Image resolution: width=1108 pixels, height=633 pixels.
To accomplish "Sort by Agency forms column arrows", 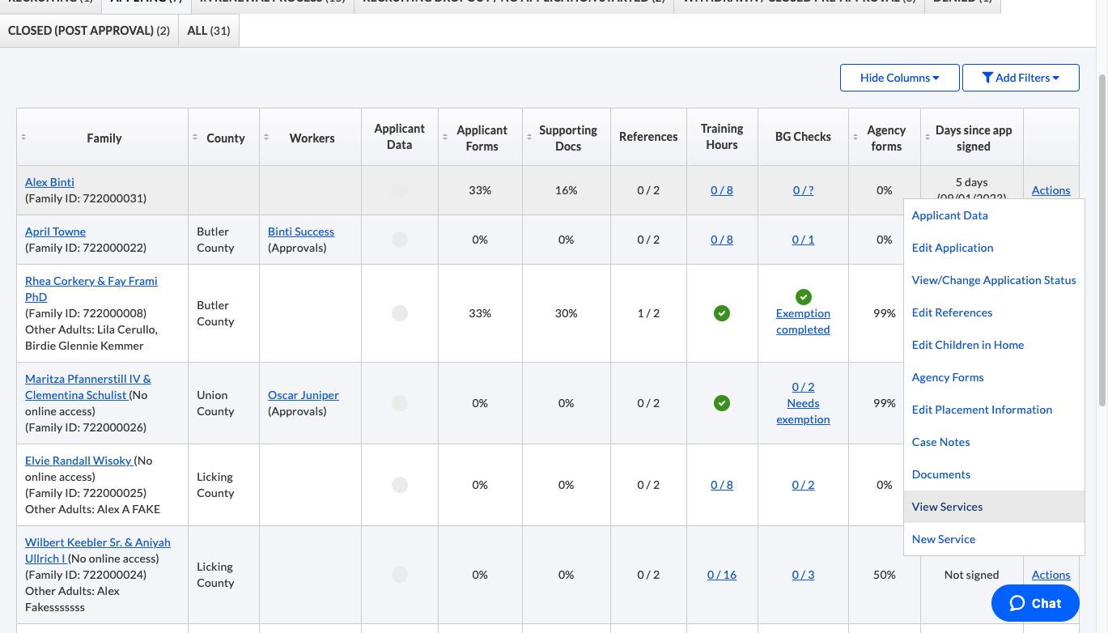I will point(856,138).
